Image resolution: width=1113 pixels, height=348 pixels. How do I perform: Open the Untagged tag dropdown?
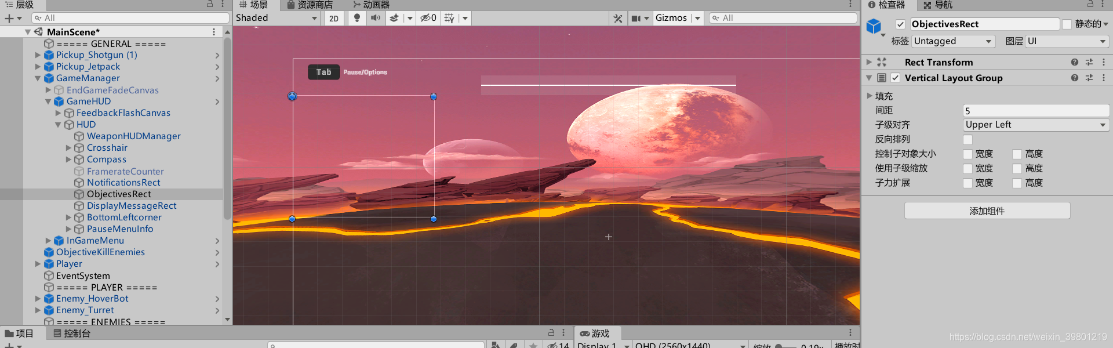954,41
